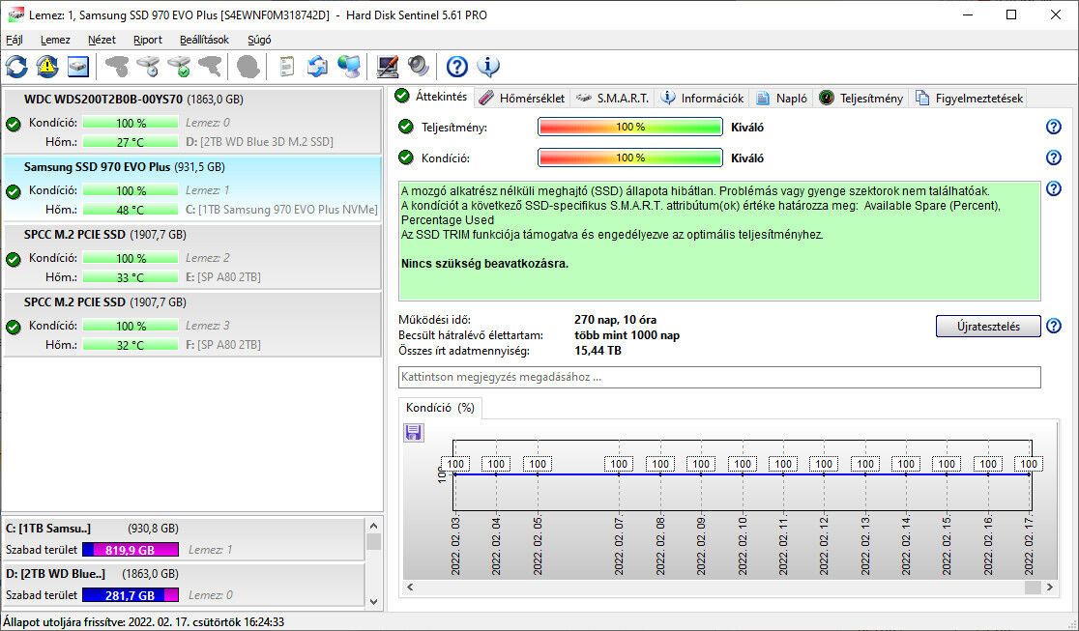1079x631 pixels.
Task: Click the 281,7 GB free space bar
Action: pos(131,595)
